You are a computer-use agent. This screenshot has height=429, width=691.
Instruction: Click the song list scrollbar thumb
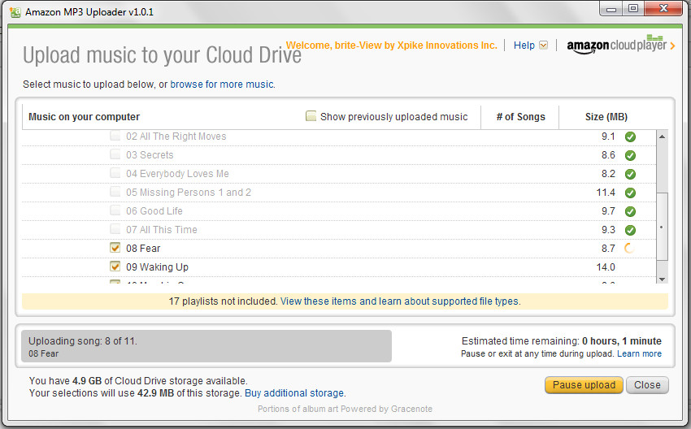click(662, 227)
